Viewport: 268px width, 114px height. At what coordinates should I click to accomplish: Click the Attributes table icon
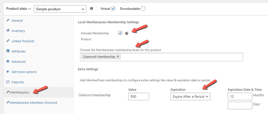point(8,51)
